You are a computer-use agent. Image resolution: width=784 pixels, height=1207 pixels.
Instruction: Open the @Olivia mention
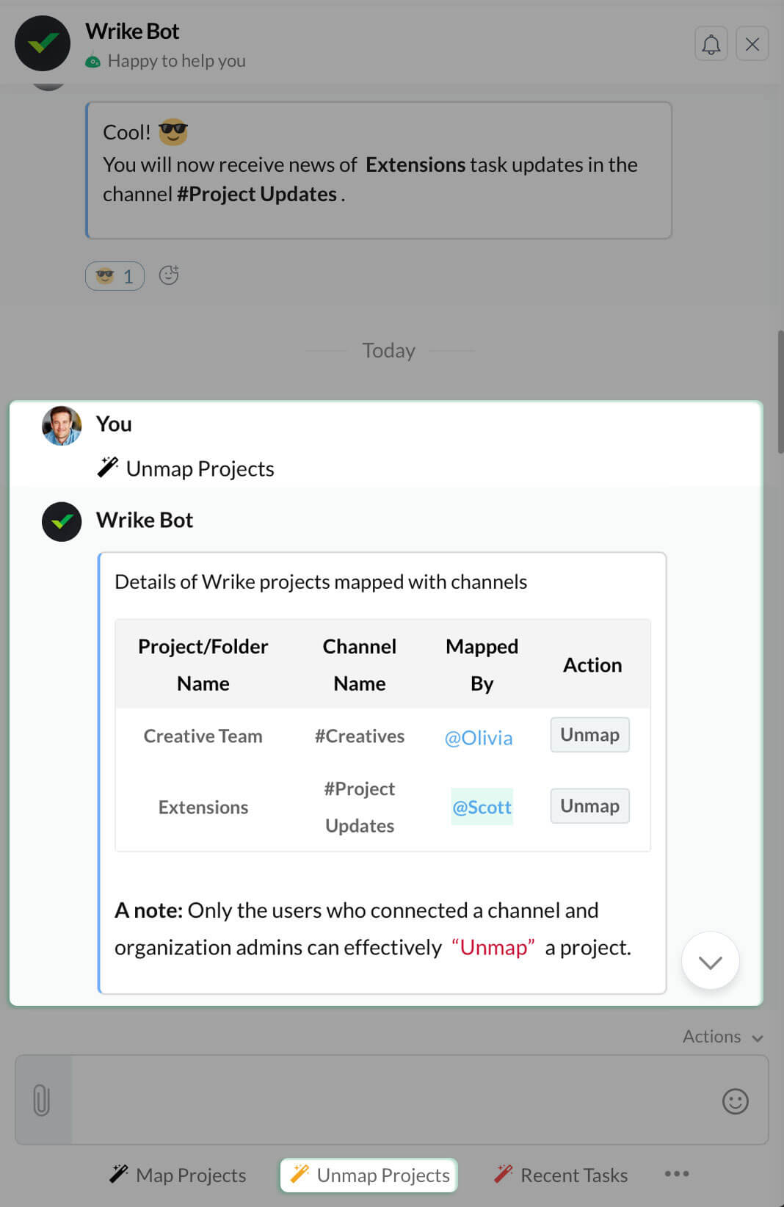(x=479, y=737)
